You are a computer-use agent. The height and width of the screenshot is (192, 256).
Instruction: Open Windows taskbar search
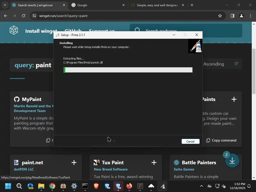[x=19, y=186]
